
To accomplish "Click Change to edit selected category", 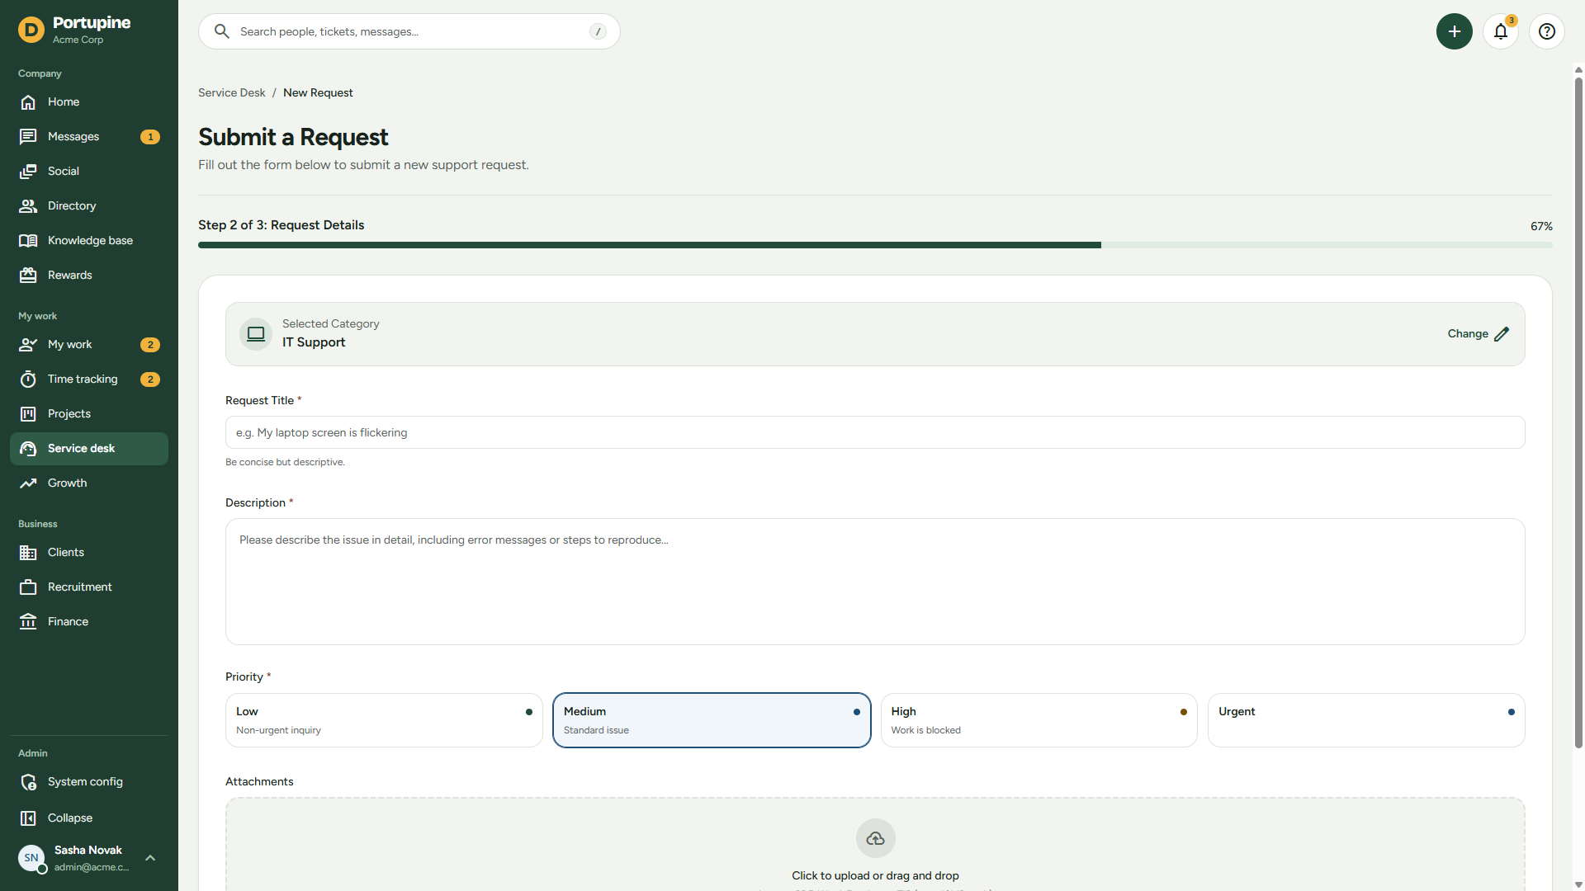I will [x=1479, y=334].
